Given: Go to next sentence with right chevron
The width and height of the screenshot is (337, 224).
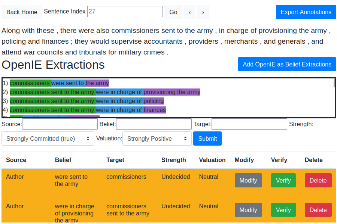Looking at the screenshot, I should click(x=203, y=12).
